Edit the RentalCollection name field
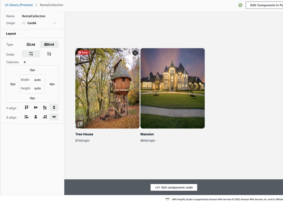 [34, 16]
